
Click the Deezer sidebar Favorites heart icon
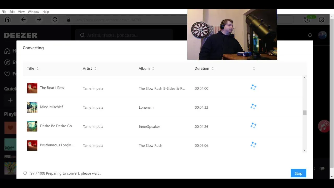pos(7,74)
